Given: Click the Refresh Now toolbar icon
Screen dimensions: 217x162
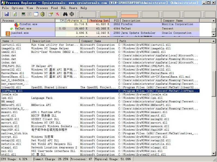Looking at the screenshot, I should tap(15, 14).
